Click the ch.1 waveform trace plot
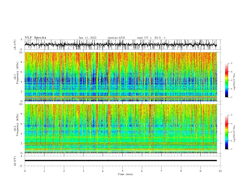 pos(121,45)
